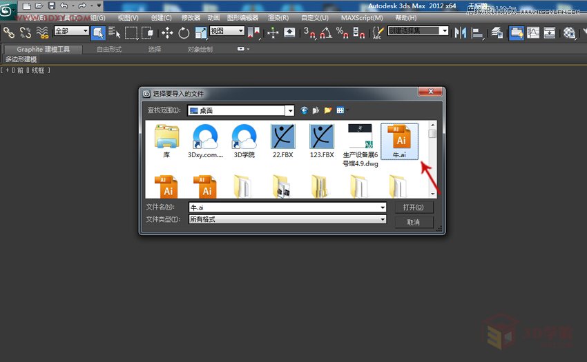The width and height of the screenshot is (587, 362).
Task: Open Edit Named Selection Sets
Action: click(x=378, y=33)
